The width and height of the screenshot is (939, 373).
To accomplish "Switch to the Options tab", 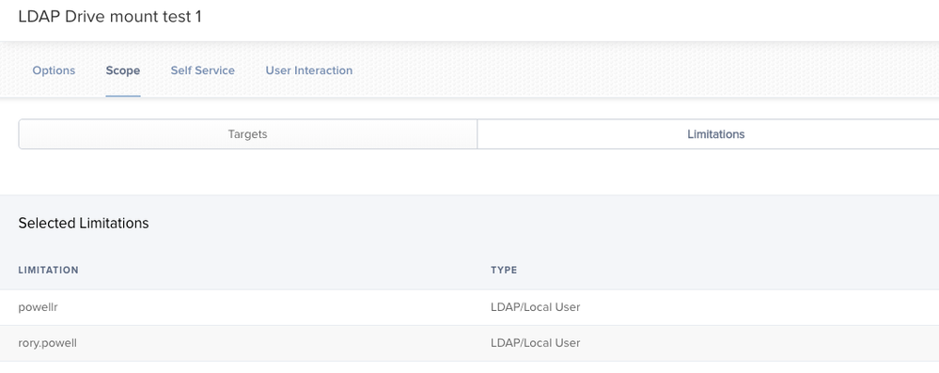I will point(54,70).
